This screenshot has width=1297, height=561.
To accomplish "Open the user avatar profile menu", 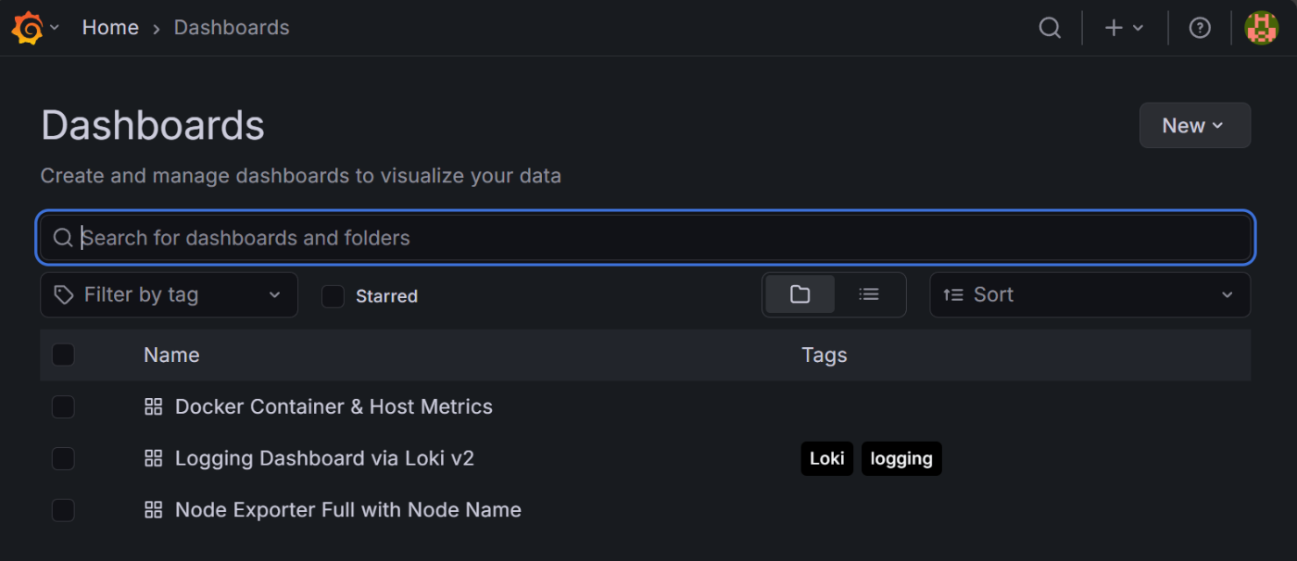I will pos(1261,28).
